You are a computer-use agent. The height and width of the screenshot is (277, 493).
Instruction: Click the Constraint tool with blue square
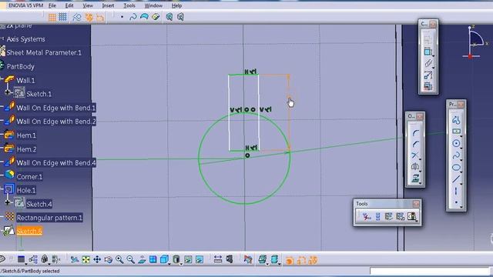point(428,52)
